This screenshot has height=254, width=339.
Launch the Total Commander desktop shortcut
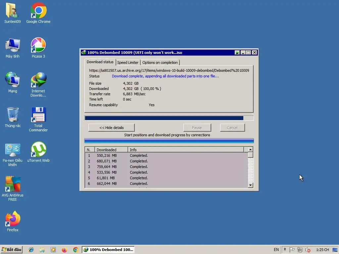(x=38, y=119)
